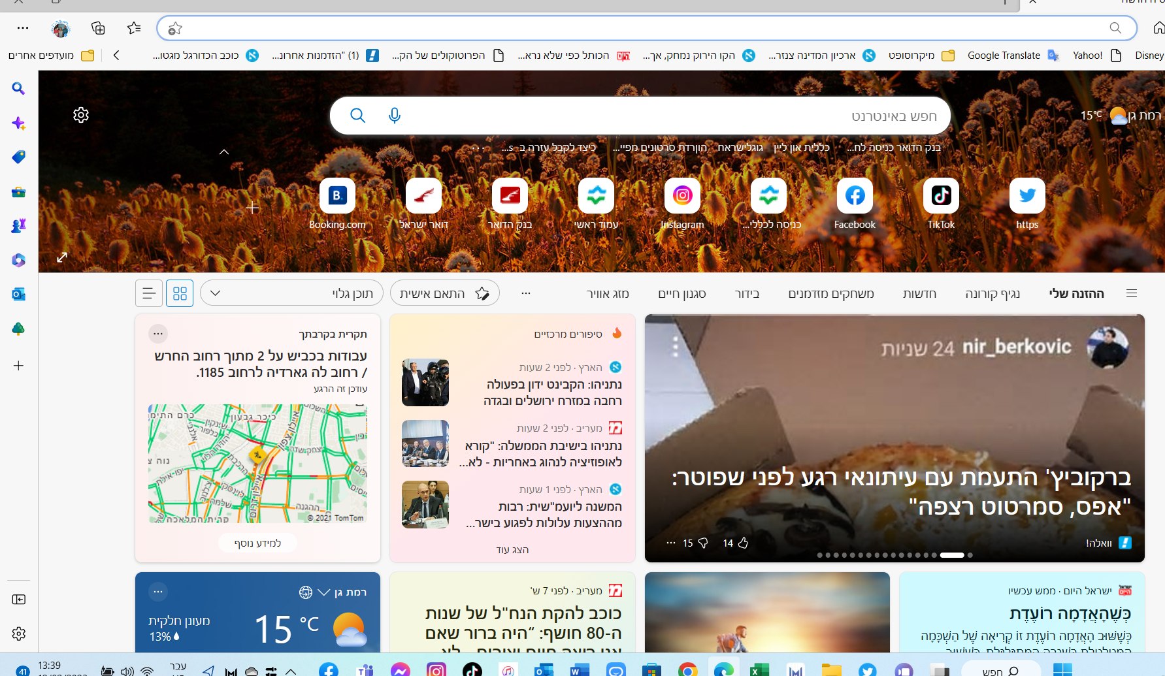The width and height of the screenshot is (1165, 676).
Task: Open the Booking.com quick link tile
Action: coord(337,196)
